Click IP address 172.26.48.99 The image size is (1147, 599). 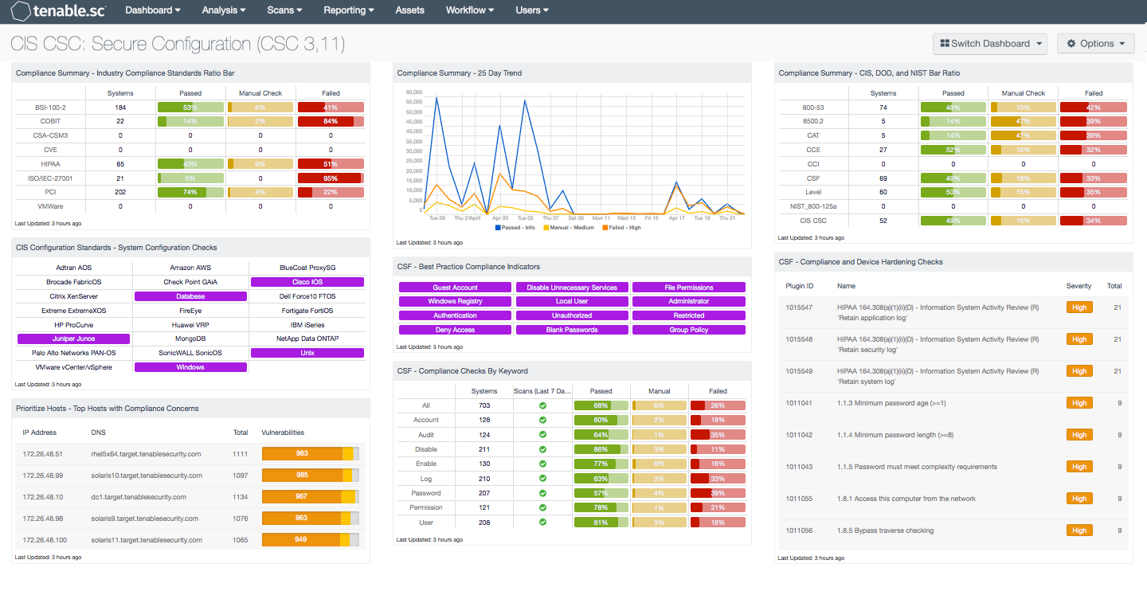pos(42,476)
